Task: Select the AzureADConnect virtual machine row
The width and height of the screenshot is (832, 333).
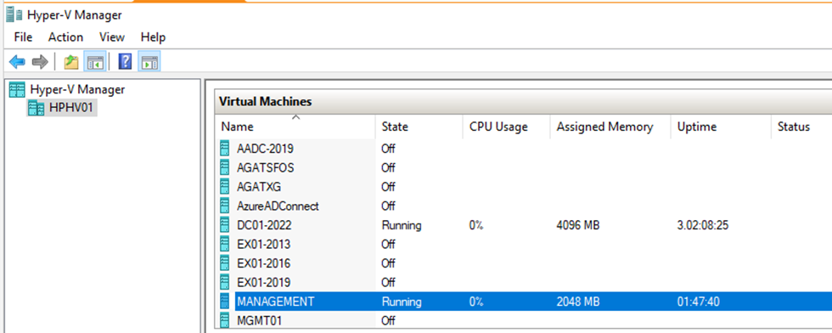Action: (523, 206)
